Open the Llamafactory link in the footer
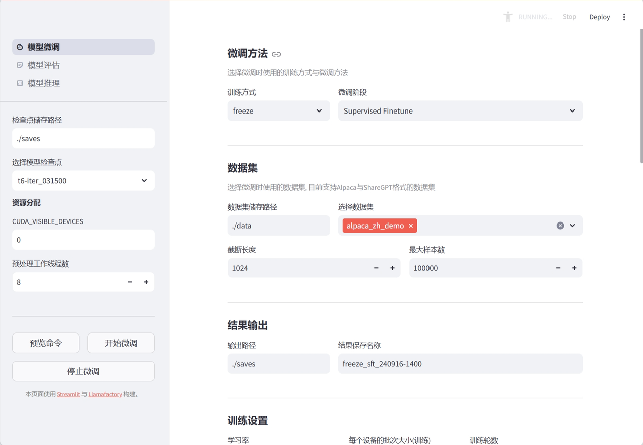Image resolution: width=643 pixels, height=445 pixels. 105,395
